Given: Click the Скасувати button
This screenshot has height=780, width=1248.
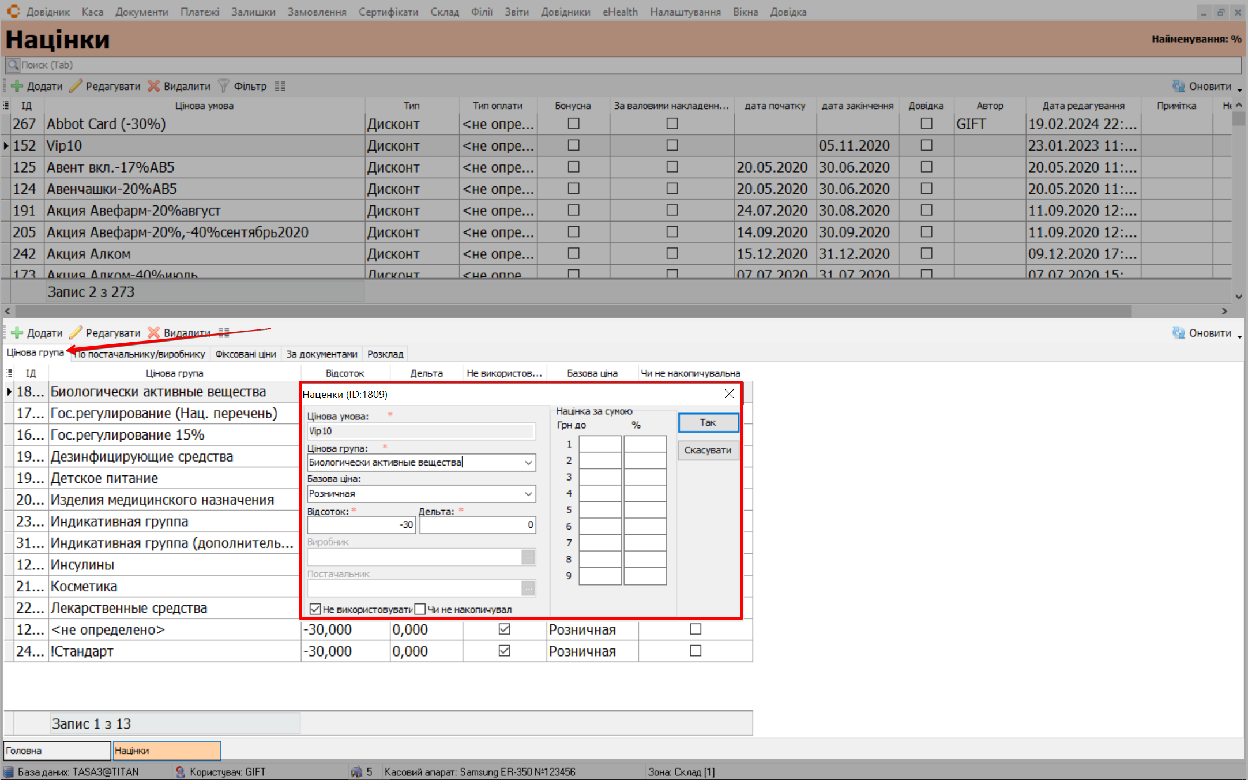Looking at the screenshot, I should (708, 450).
